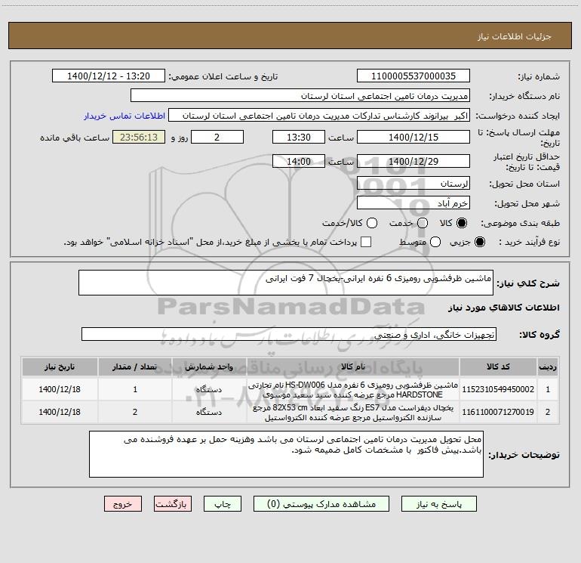
Task: Select the کالا radio button
Action: point(462,223)
